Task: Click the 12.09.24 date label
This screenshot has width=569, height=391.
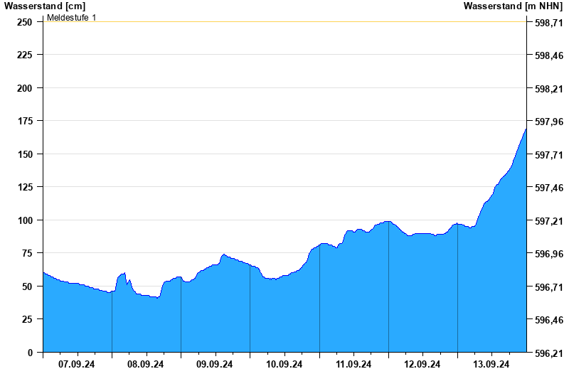Action: click(422, 365)
